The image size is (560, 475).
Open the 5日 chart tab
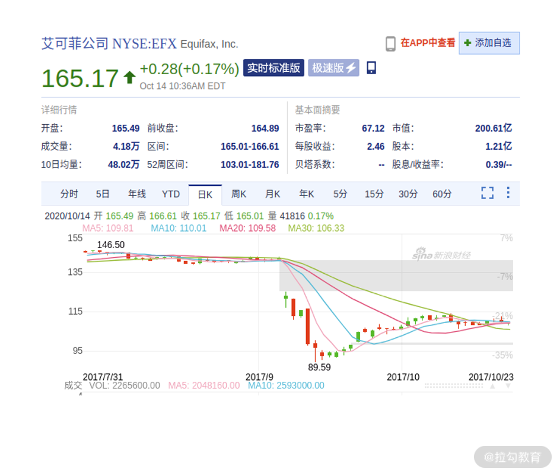coord(103,194)
